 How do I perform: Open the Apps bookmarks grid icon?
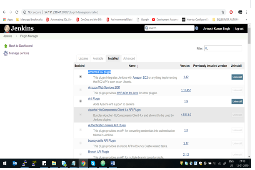5,20
